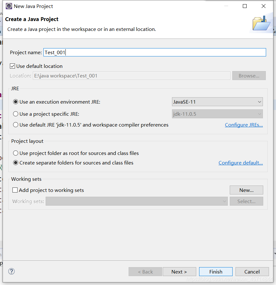Viewport: 276px width, 285px height.
Task: Open the Configure default link
Action: [x=241, y=163]
